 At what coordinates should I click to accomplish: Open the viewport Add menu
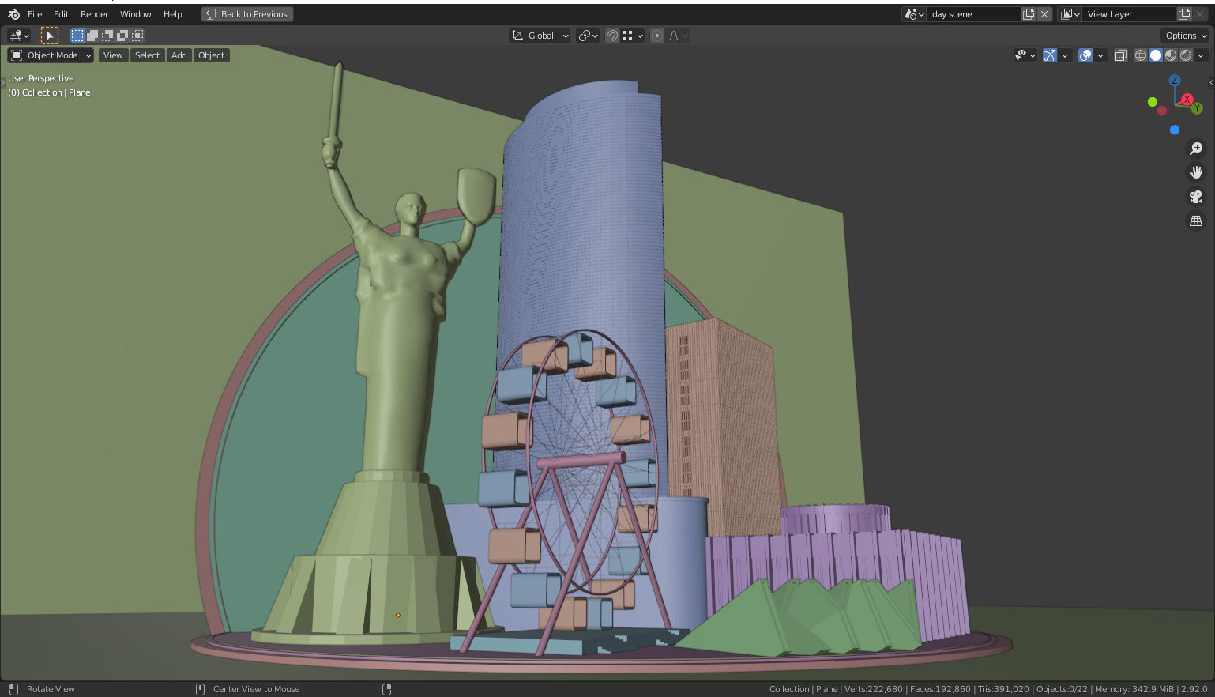(179, 55)
